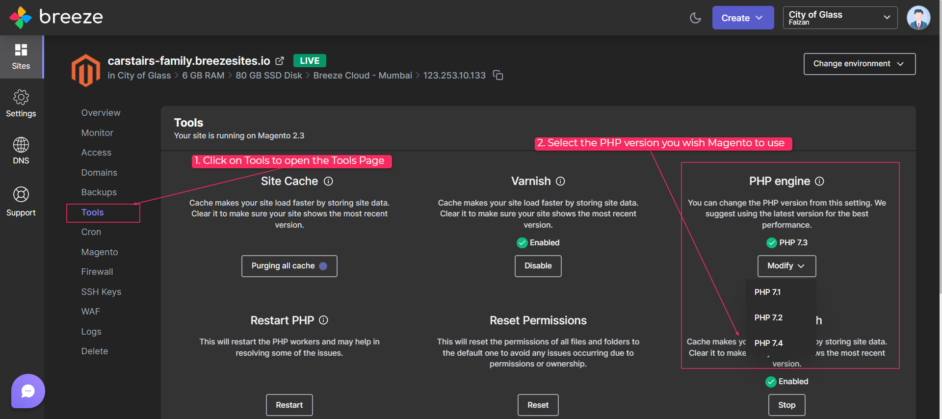Click the '6 GB RAM' text
This screenshot has height=419, width=942.
[203, 76]
